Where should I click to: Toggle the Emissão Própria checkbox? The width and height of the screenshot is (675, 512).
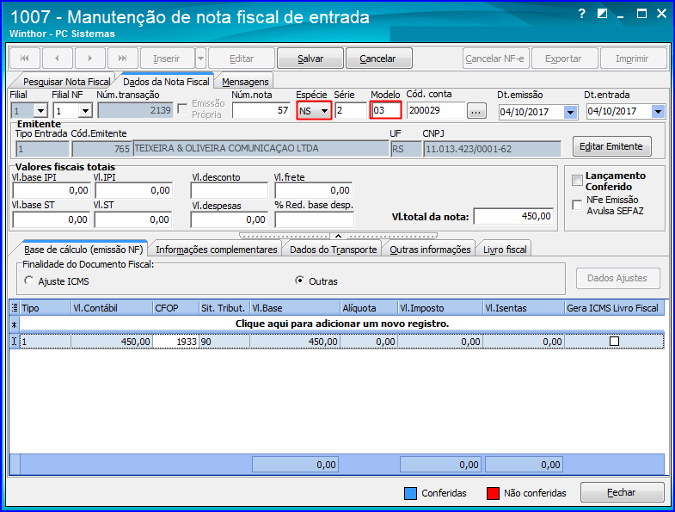[x=182, y=109]
